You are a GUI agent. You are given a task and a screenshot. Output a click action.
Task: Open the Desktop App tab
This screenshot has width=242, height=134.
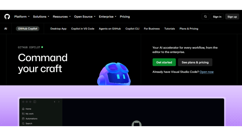(58, 29)
